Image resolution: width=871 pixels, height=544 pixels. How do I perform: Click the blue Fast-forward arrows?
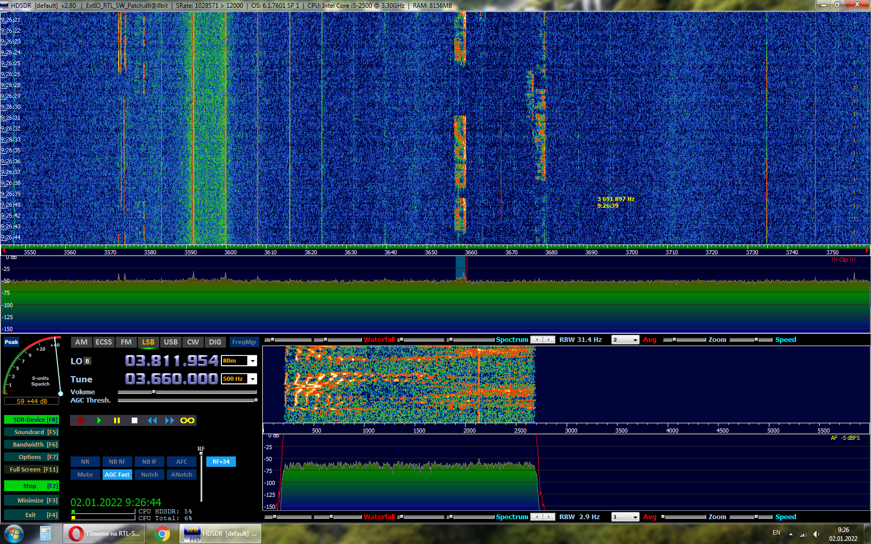[170, 420]
